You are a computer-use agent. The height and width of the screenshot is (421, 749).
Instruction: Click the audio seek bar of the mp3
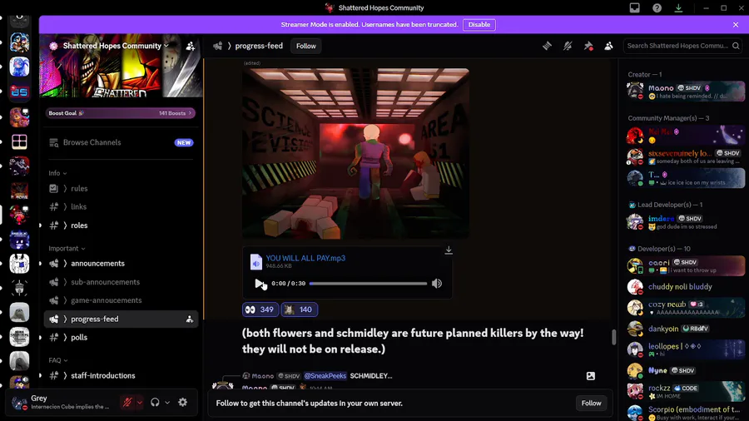click(368, 284)
